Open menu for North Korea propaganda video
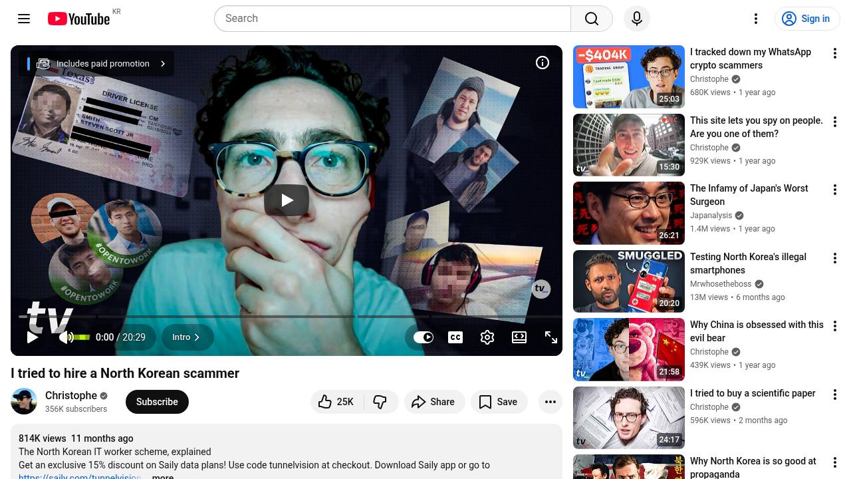 coord(835,462)
